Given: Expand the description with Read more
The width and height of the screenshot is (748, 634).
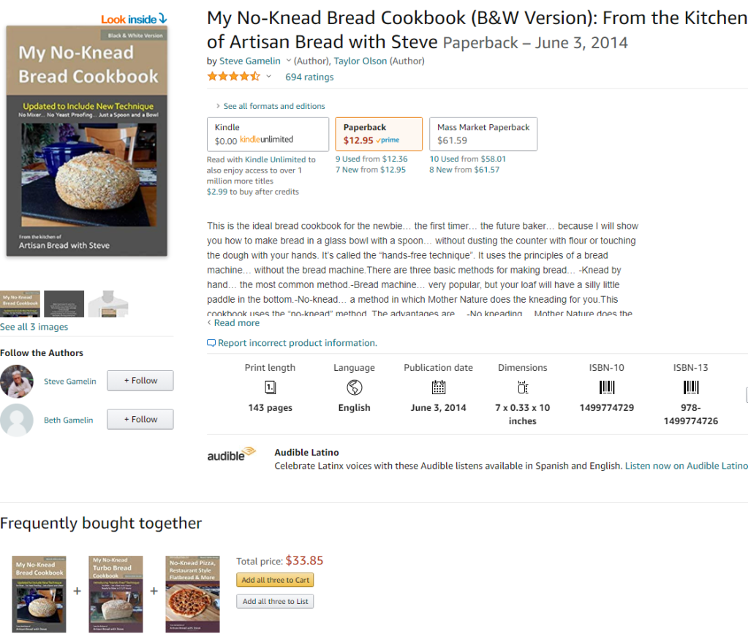Looking at the screenshot, I should (x=236, y=323).
